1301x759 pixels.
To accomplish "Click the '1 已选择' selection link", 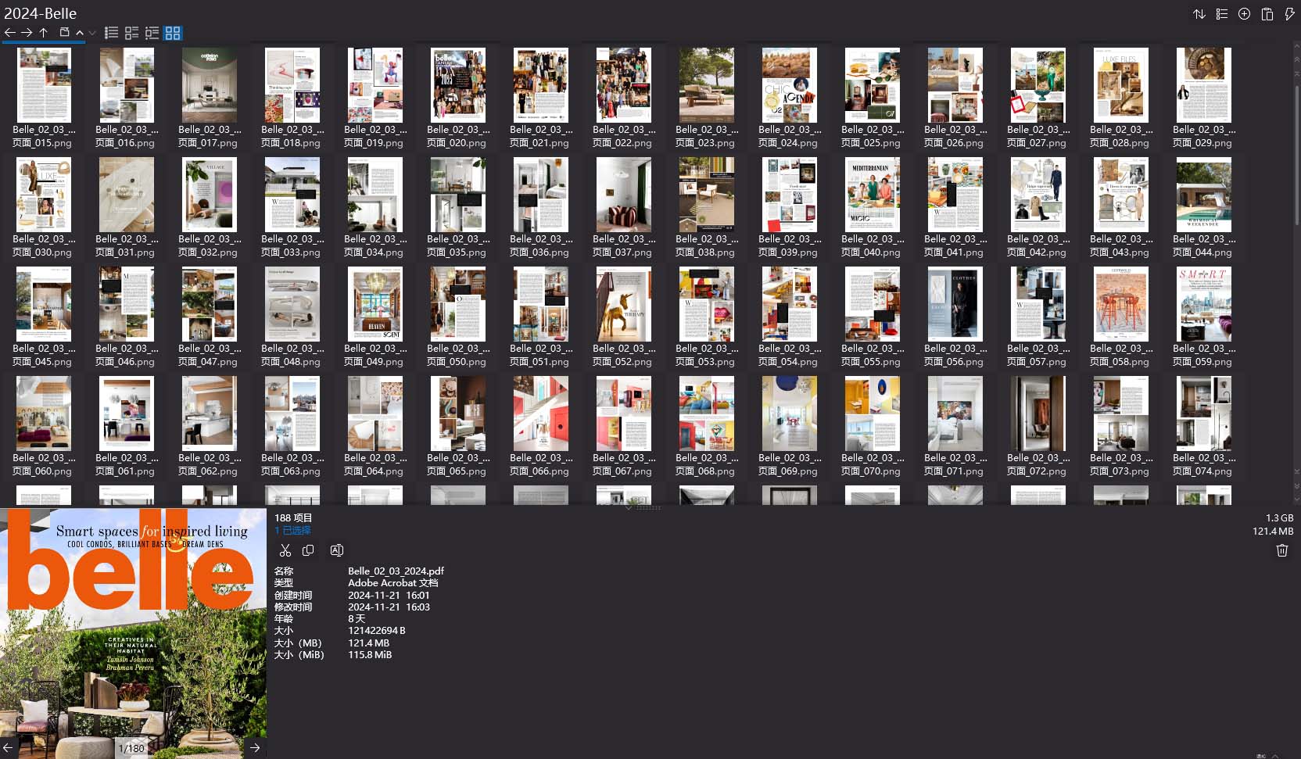I will click(x=292, y=530).
